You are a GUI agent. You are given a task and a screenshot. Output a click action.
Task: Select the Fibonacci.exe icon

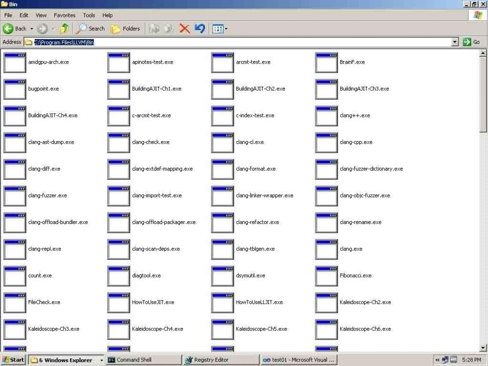coord(326,276)
